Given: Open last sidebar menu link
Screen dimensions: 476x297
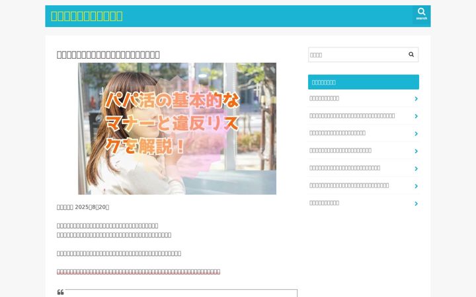Looking at the screenshot, I should coord(324,203).
